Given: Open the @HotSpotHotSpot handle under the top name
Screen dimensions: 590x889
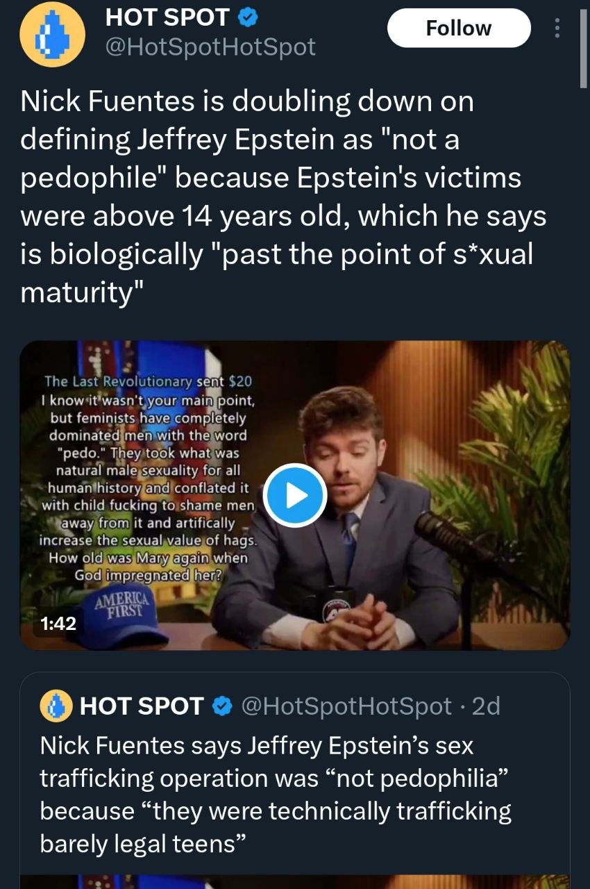Looking at the screenshot, I should 210,47.
